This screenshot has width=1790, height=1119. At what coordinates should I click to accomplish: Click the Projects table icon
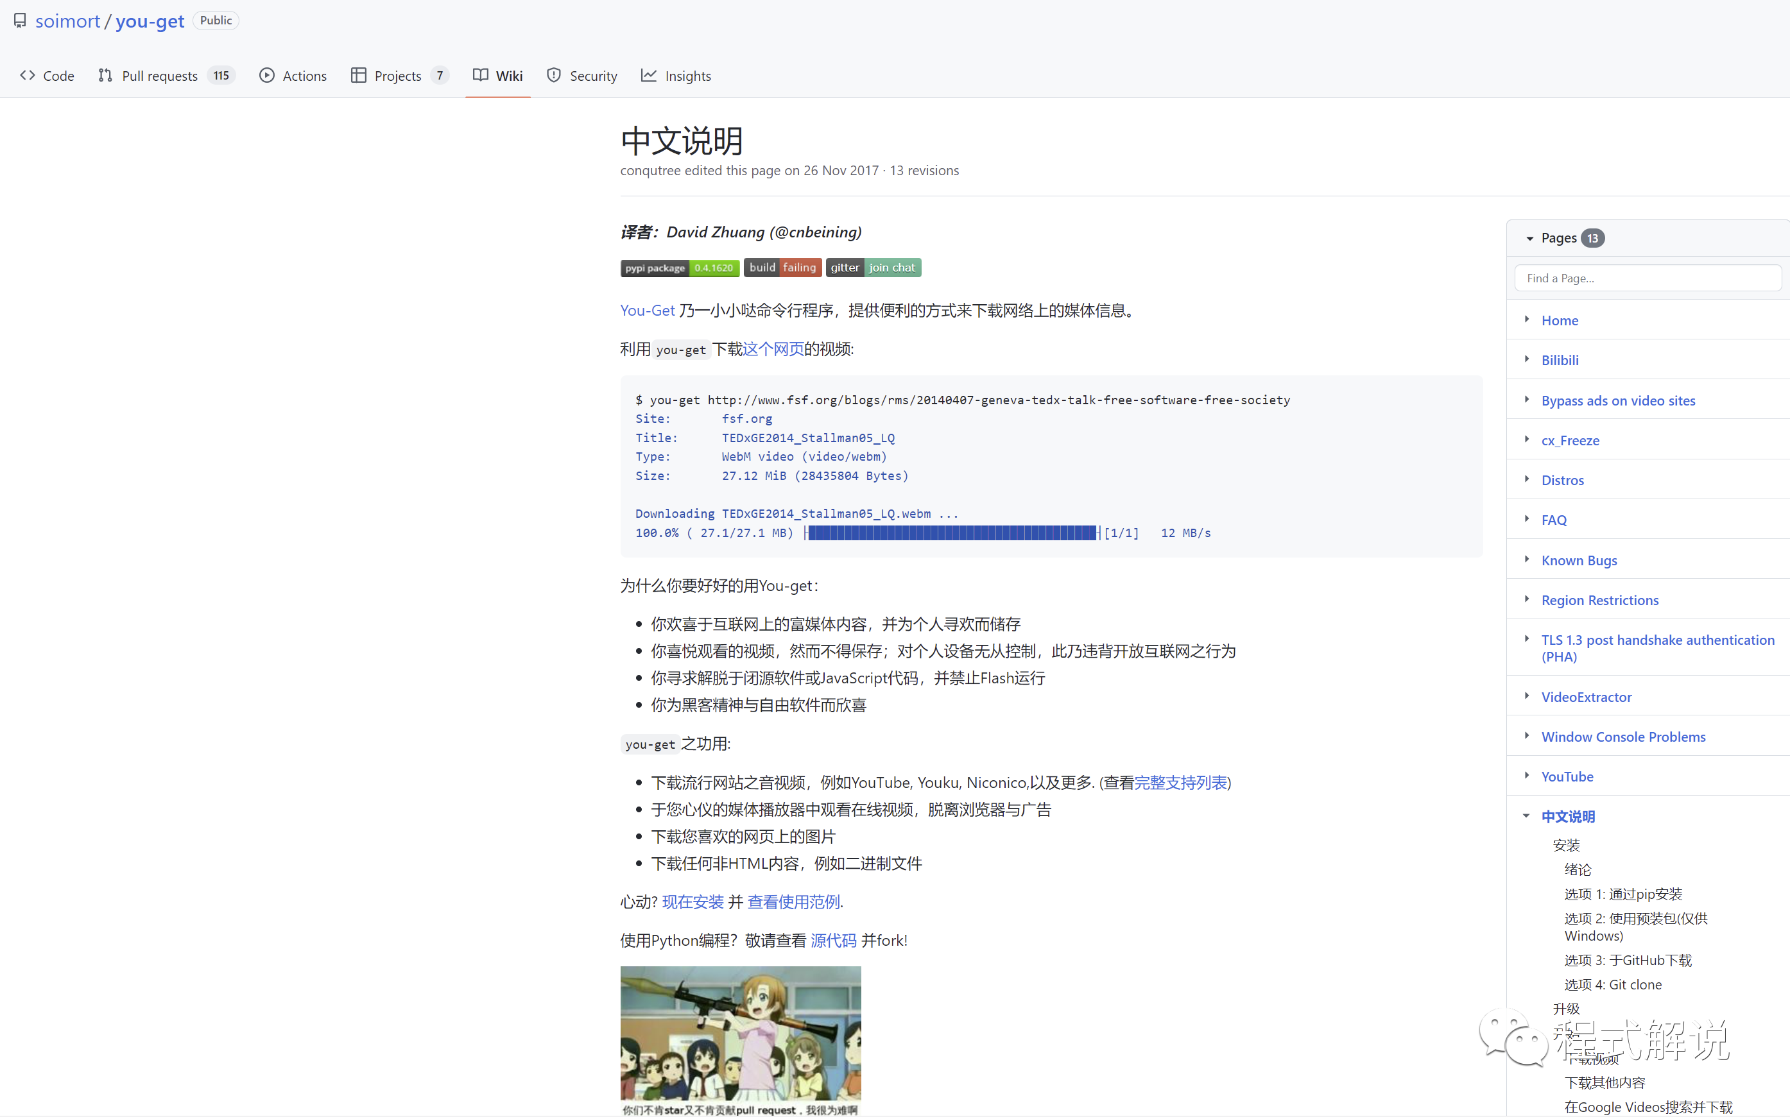(x=358, y=76)
